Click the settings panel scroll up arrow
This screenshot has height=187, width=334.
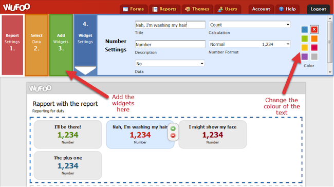(x=330, y=18)
